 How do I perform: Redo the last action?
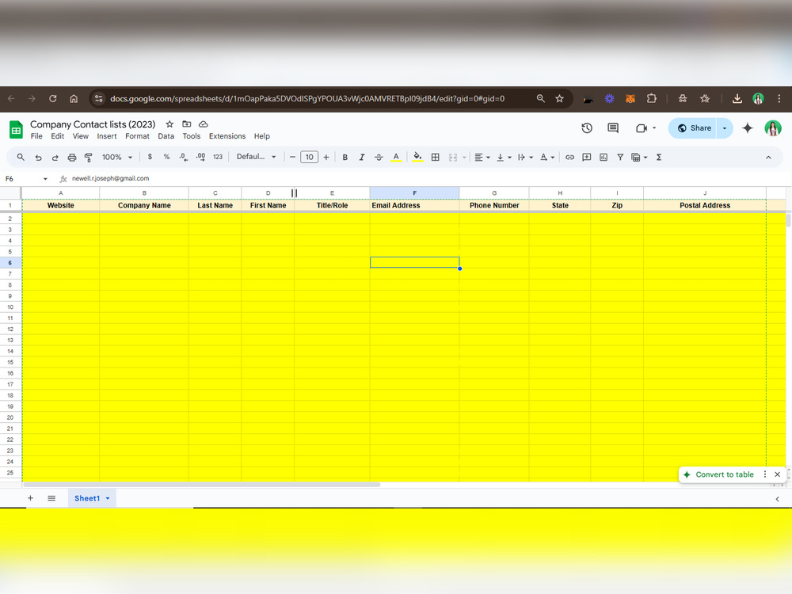coord(55,158)
